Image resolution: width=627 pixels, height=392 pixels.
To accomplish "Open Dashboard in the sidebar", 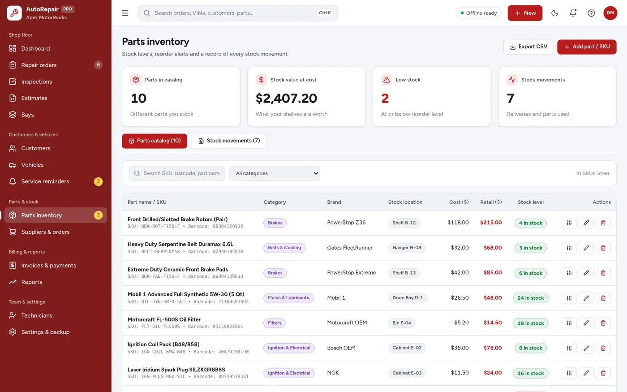I will click(x=56, y=48).
